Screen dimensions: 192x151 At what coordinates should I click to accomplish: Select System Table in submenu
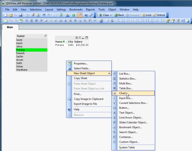pos(133,147)
